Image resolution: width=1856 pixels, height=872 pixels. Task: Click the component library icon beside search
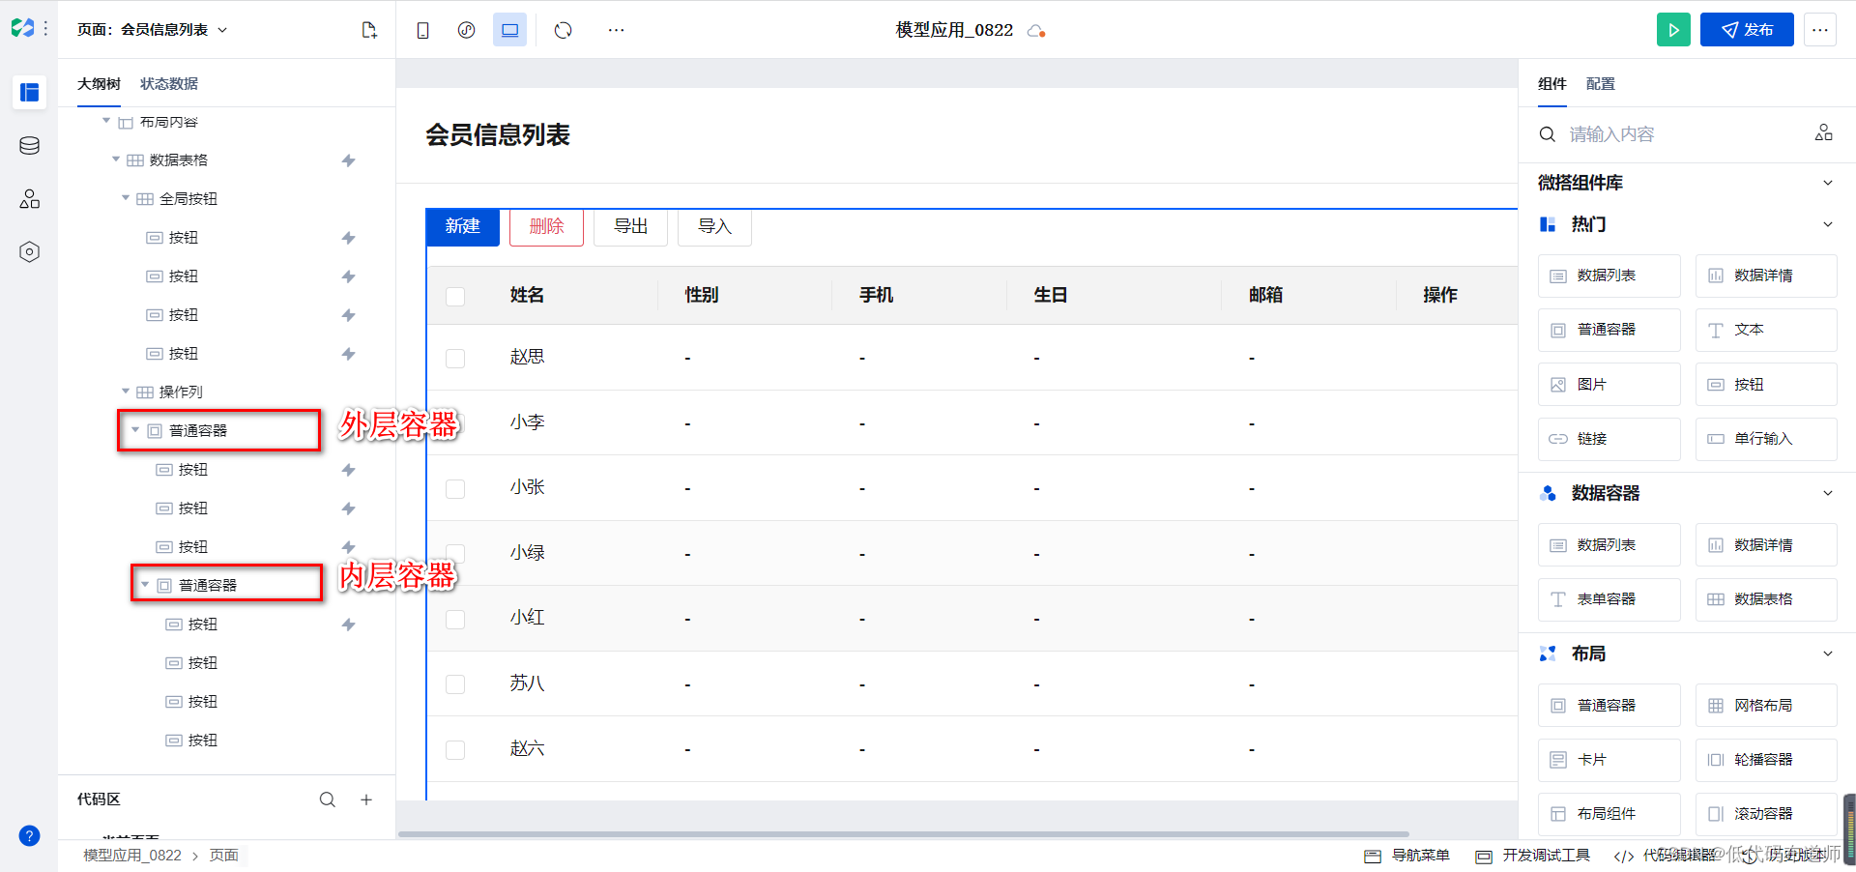(1824, 132)
